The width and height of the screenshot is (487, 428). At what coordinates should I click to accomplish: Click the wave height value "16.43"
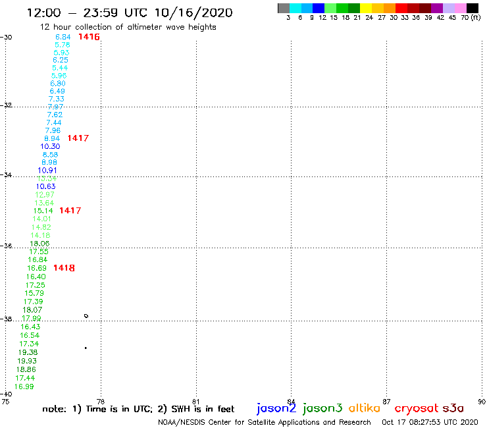point(30,327)
